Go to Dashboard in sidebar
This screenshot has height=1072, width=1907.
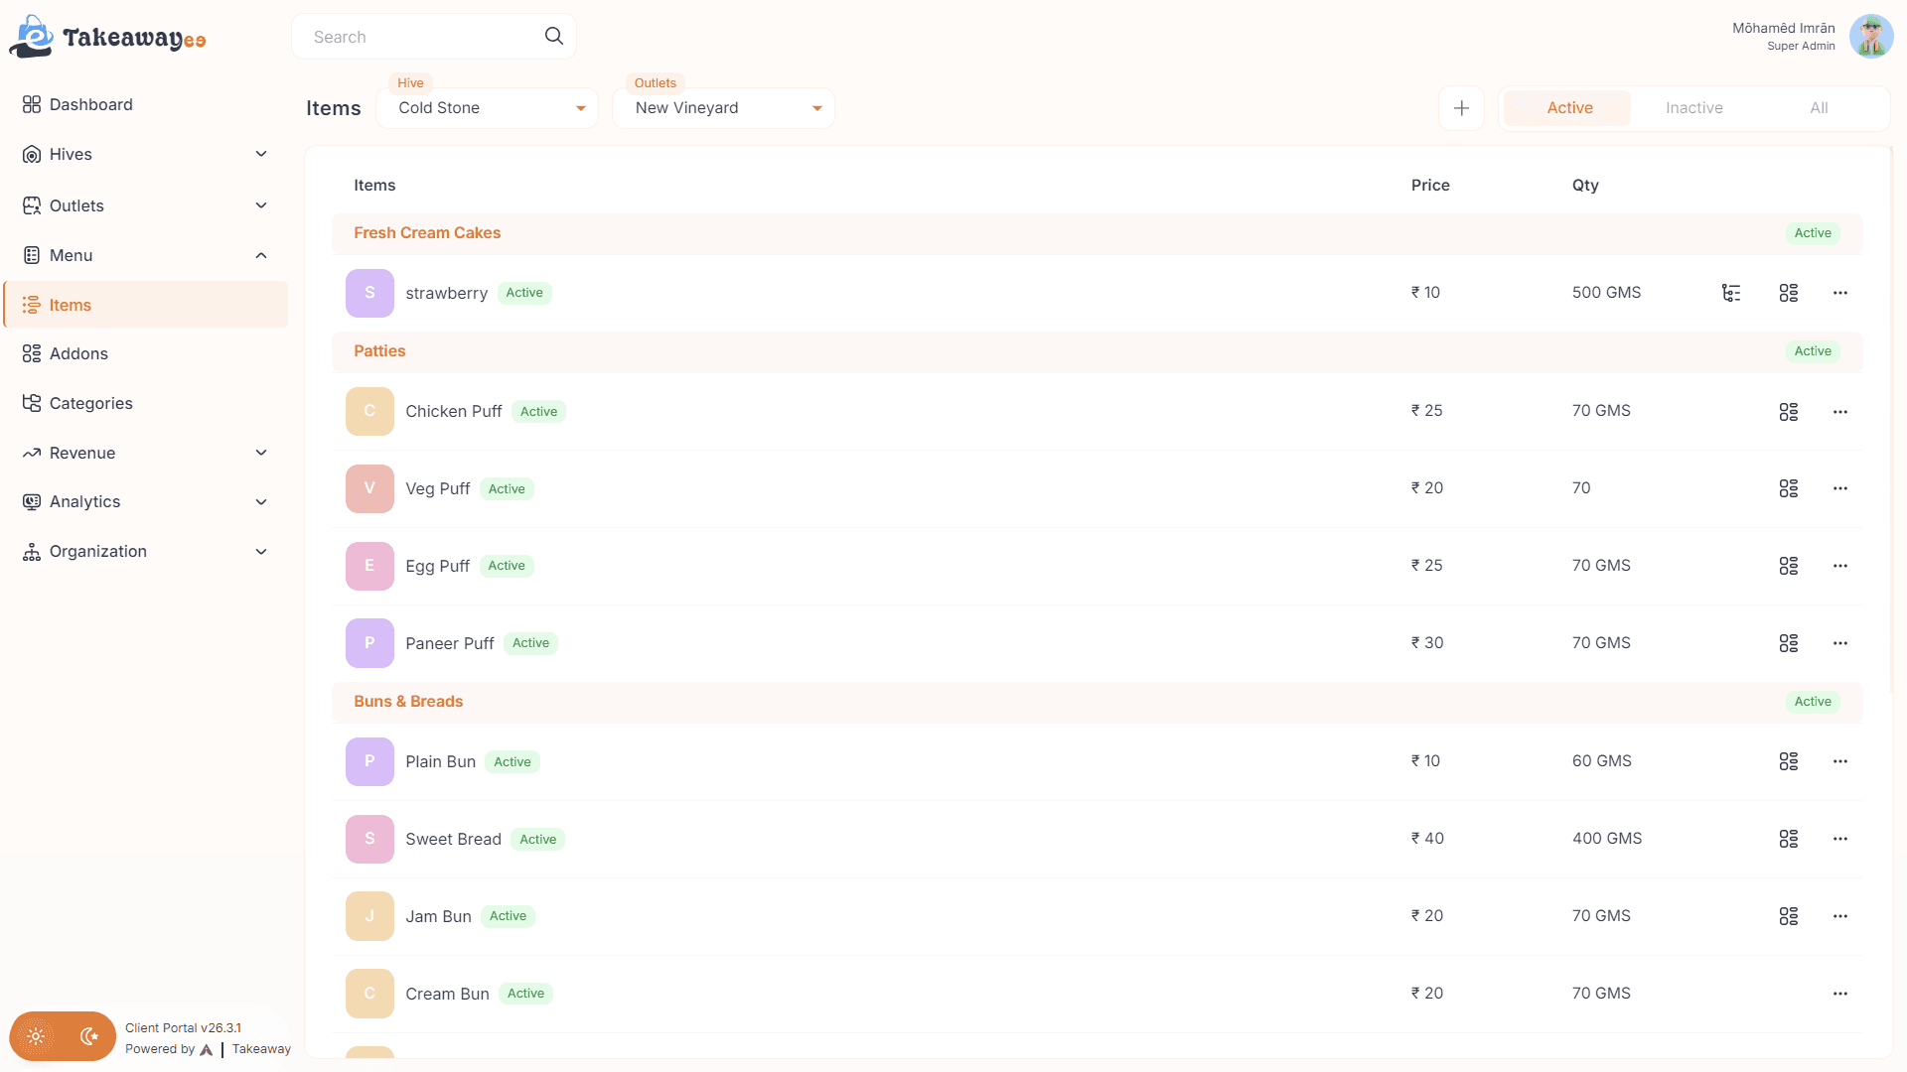(x=146, y=104)
